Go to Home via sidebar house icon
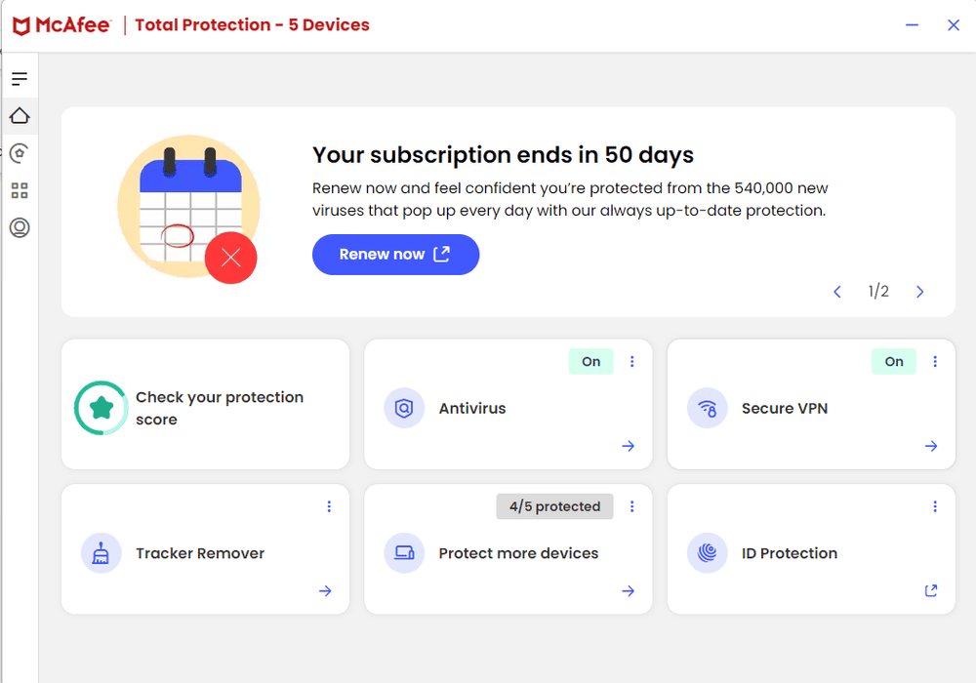Image resolution: width=976 pixels, height=683 pixels. (20, 116)
